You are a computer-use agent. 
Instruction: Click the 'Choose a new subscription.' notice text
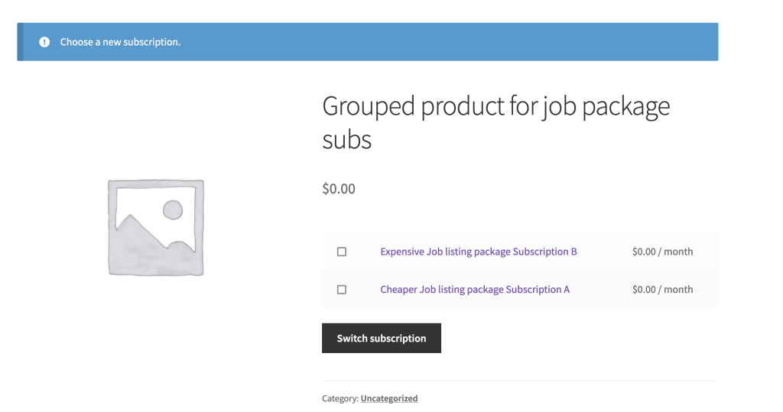tap(120, 42)
